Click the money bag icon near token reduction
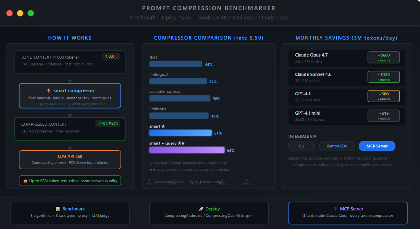420x229 pixels. 25,181
